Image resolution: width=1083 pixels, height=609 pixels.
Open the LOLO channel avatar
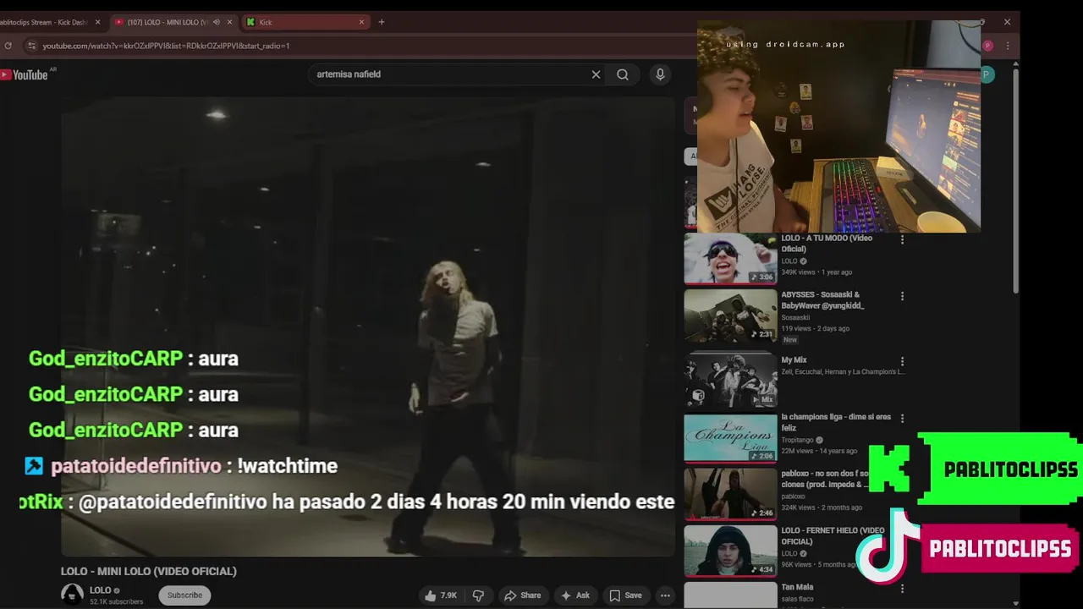pos(73,595)
